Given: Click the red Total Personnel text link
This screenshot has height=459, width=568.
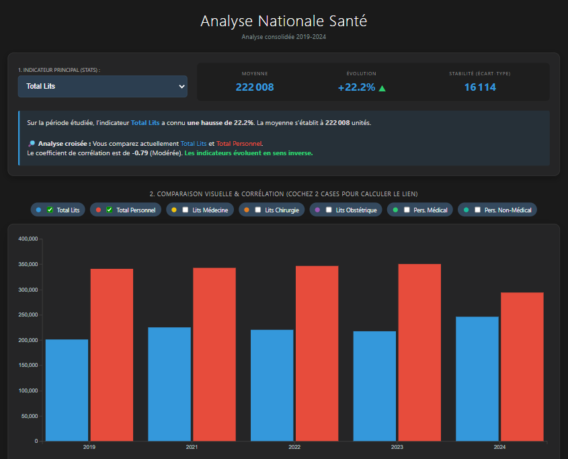Looking at the screenshot, I should 239,144.
